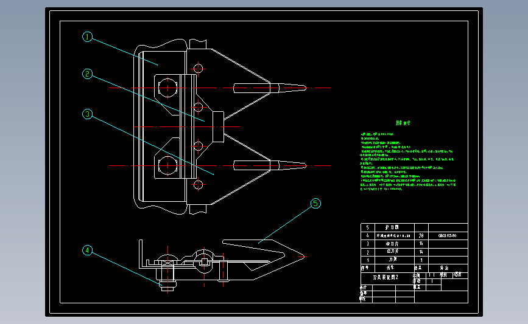Click the 备注 column header
This screenshot has width=528, height=324.
pyautogui.click(x=448, y=268)
